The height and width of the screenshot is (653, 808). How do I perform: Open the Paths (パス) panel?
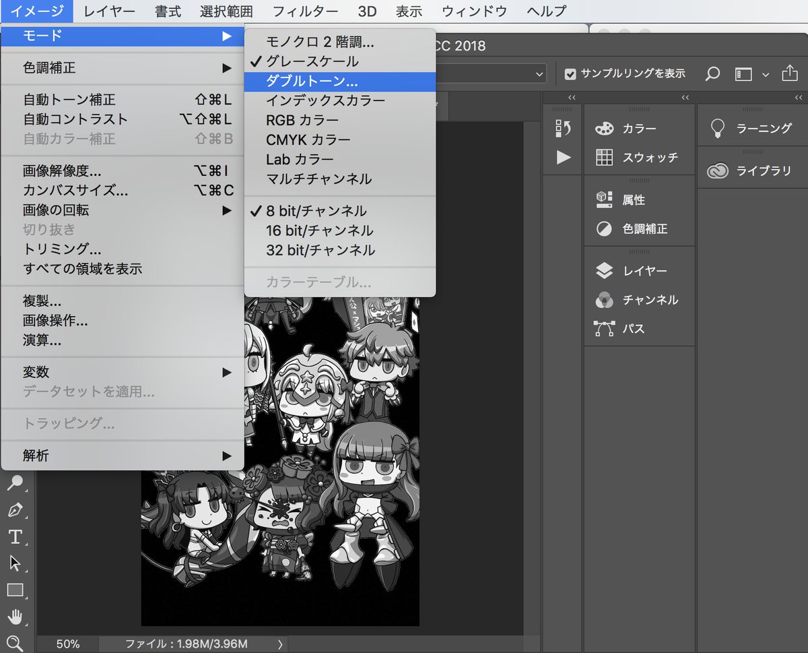pyautogui.click(x=638, y=329)
